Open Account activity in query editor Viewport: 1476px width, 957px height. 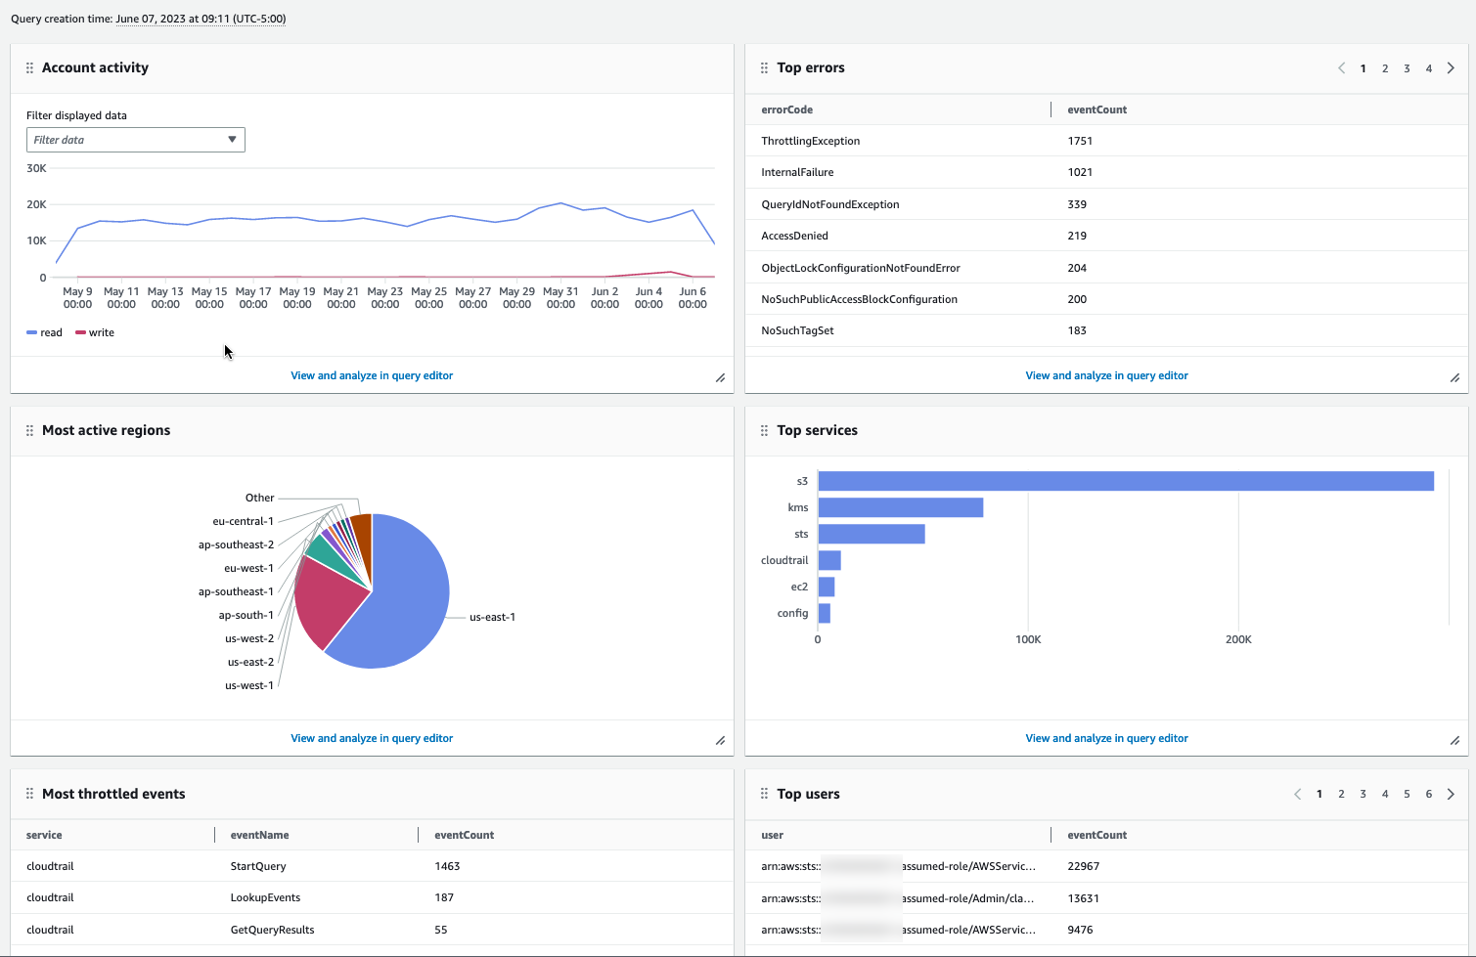[372, 375]
